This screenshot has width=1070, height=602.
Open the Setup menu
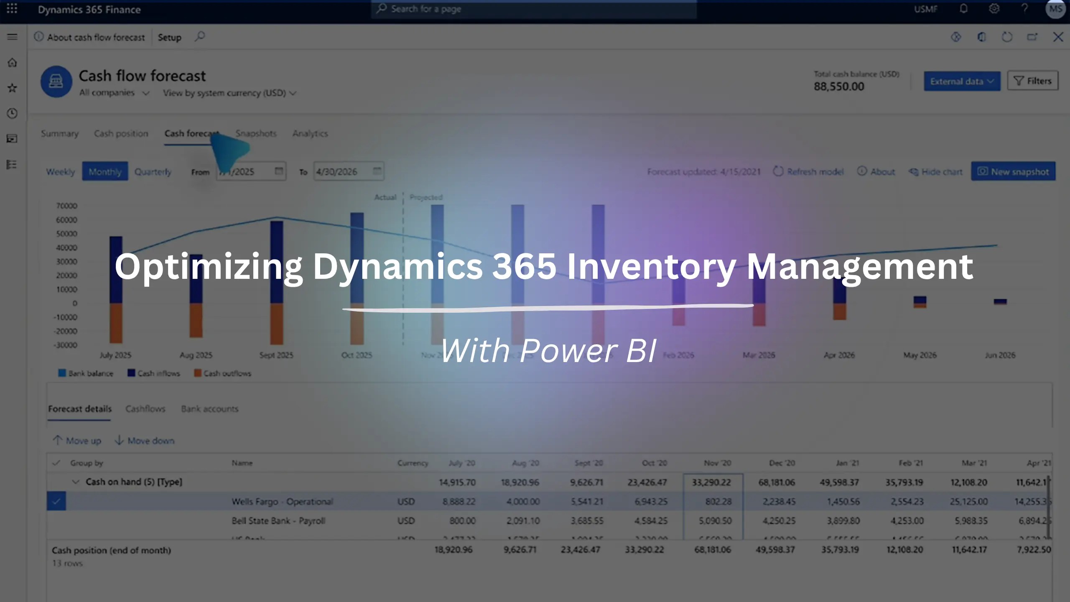[169, 37]
